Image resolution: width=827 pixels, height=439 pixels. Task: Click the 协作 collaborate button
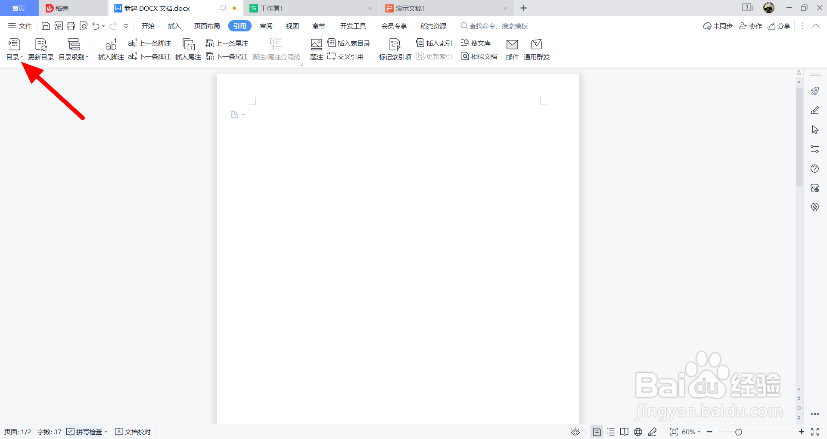(x=751, y=26)
